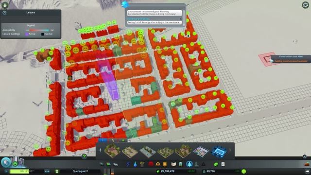The image size is (311, 175).
Task: Open the Police badge icon
Action: tap(165, 164)
